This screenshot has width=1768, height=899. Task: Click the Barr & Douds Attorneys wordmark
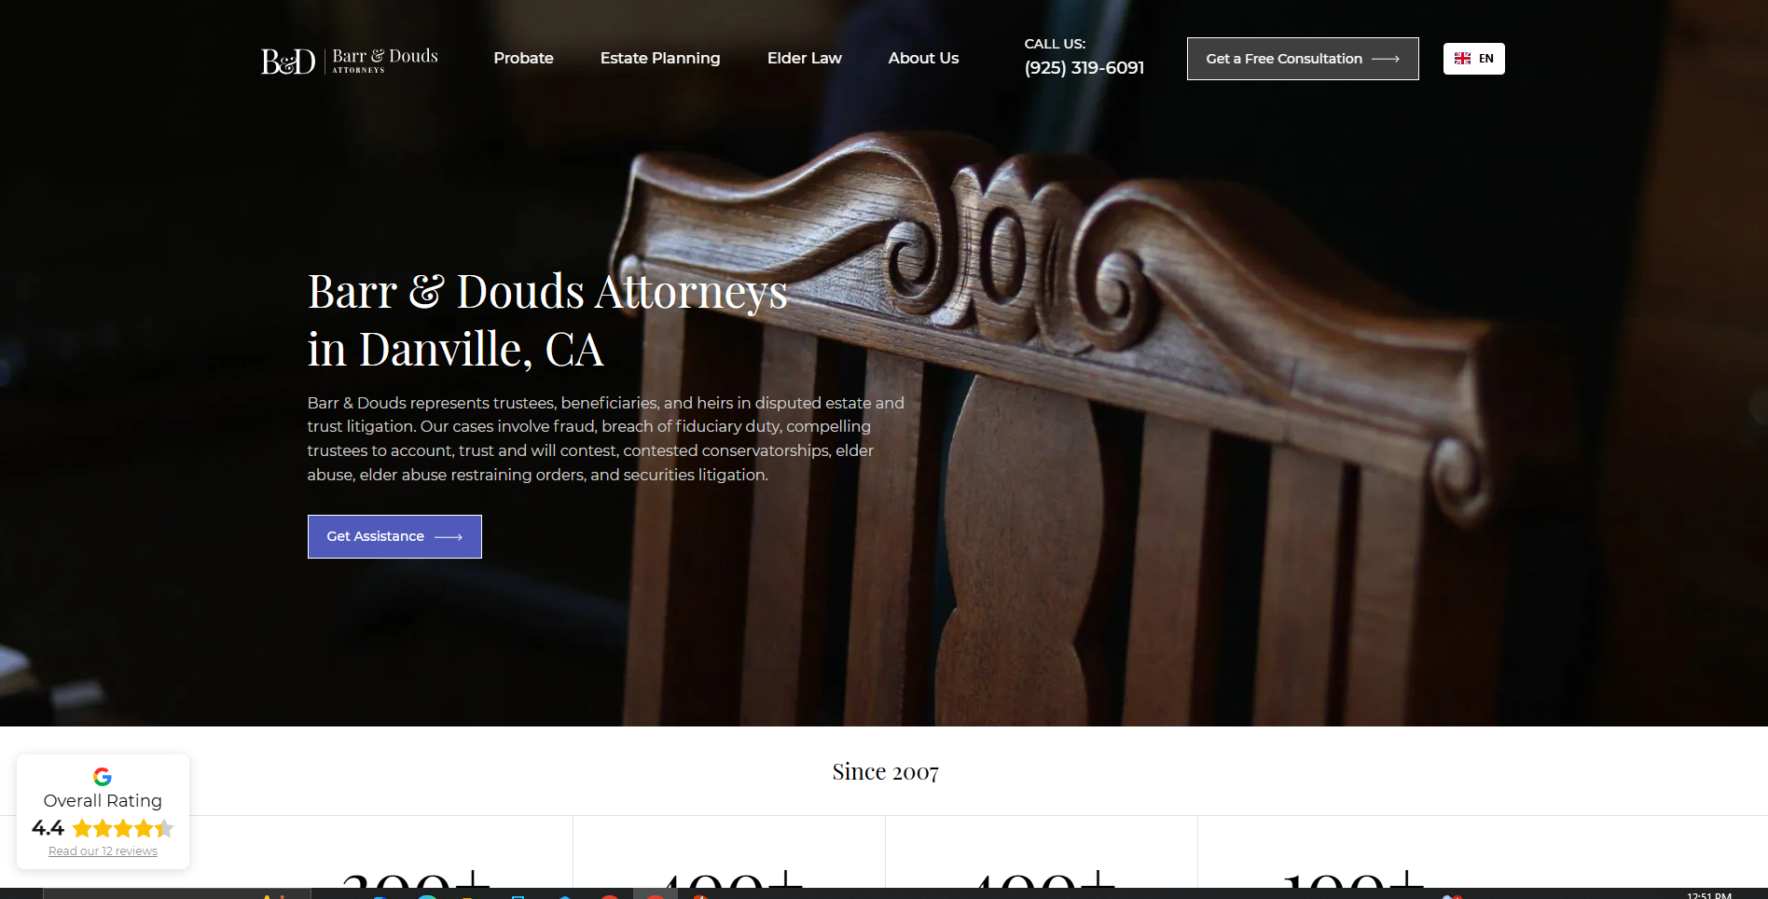click(385, 61)
